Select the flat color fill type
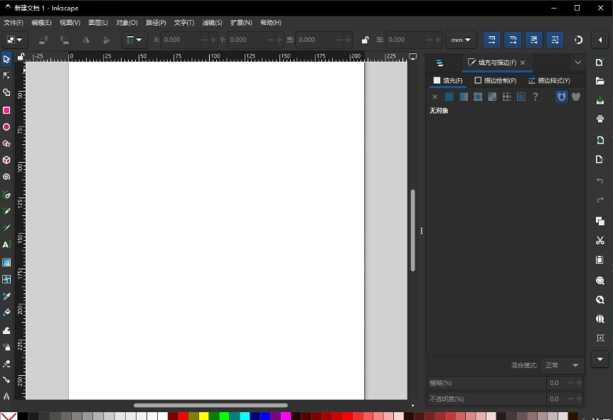This screenshot has height=420, width=613. [x=449, y=97]
